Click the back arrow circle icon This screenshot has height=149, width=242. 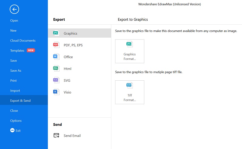pyautogui.click(x=14, y=9)
